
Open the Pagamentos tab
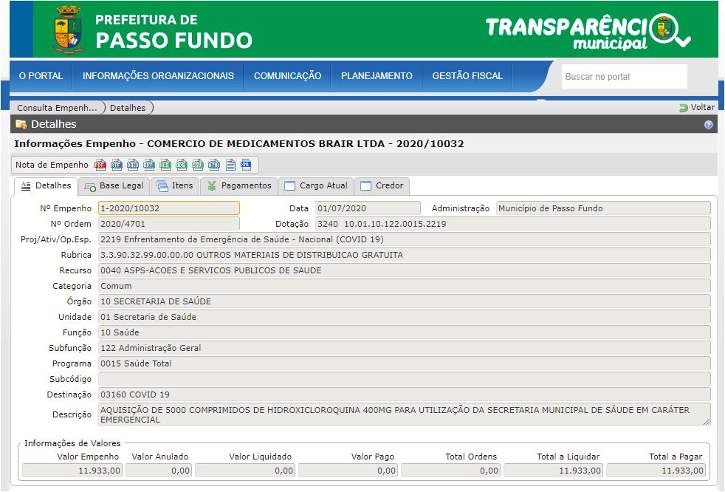pos(239,186)
